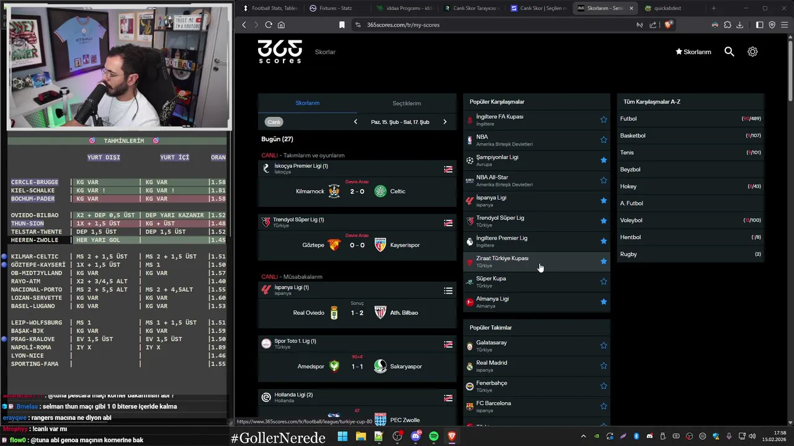Open Ziraat Türkiye Kupası competition
Viewport: 794px width, 446px height.
(x=537, y=261)
